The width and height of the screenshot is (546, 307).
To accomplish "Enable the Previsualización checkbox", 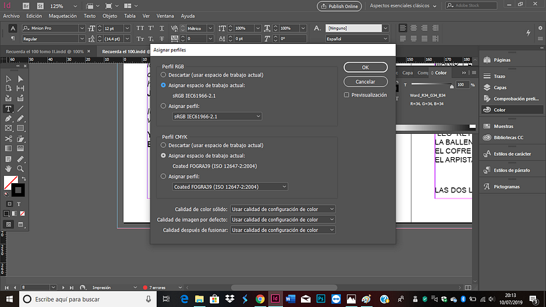I will pyautogui.click(x=347, y=95).
